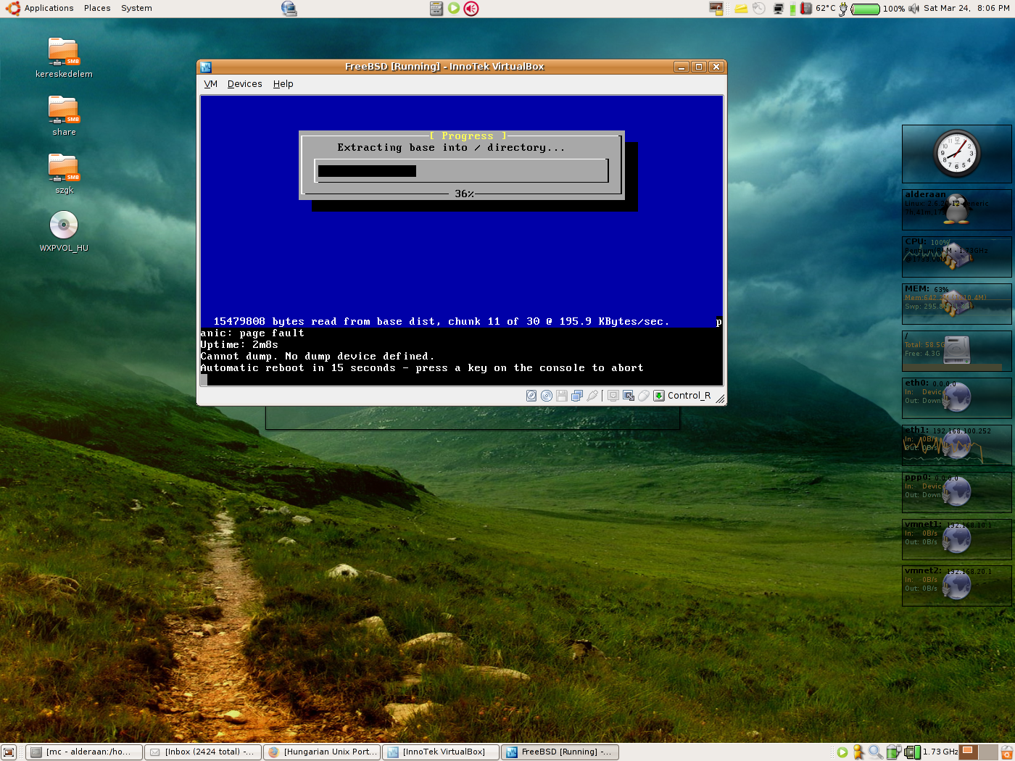The width and height of the screenshot is (1015, 761).
Task: Open the Places menu
Action: click(97, 8)
